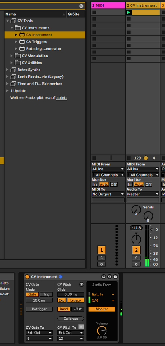Click the CV Pitch round arrow button
The image size is (165, 346).
[82, 285]
